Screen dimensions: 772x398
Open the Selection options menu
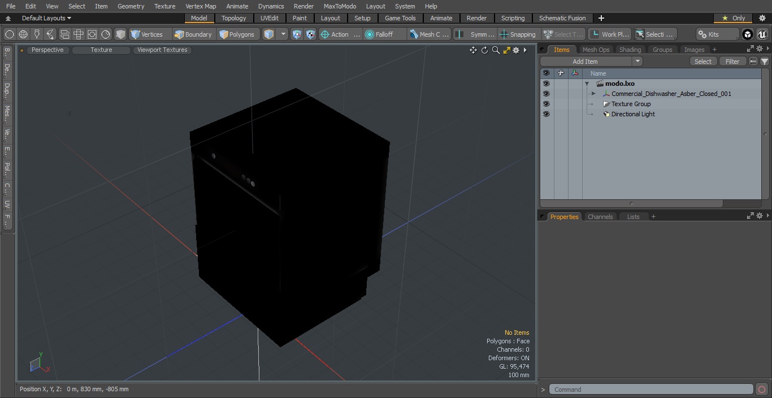click(655, 34)
